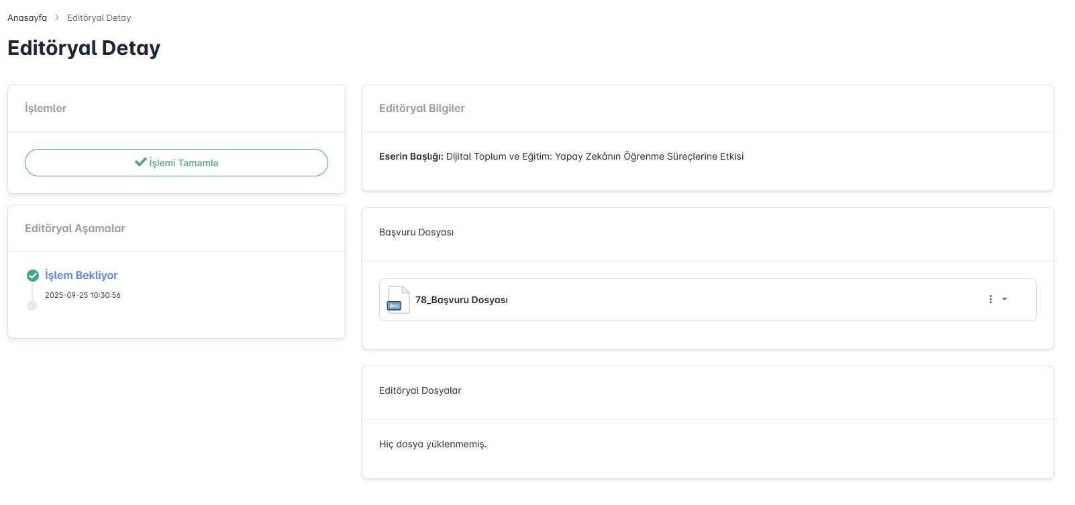The image size is (1075, 505).
Task: Select the Editöryal Detay breadcrumb item
Action: click(99, 18)
